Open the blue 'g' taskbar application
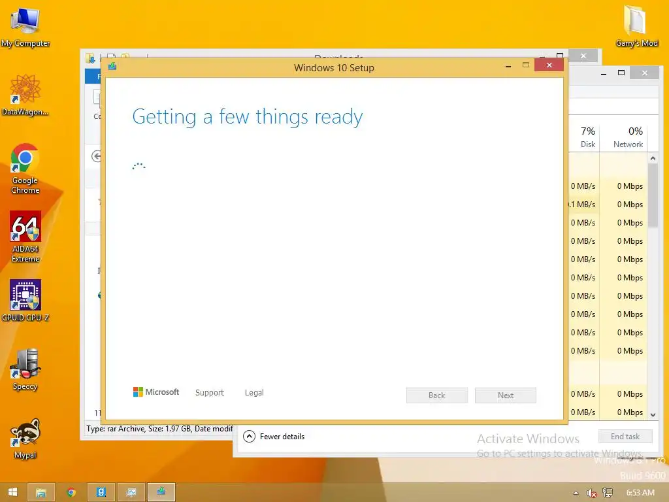Viewport: 669px width, 502px height. (101, 492)
